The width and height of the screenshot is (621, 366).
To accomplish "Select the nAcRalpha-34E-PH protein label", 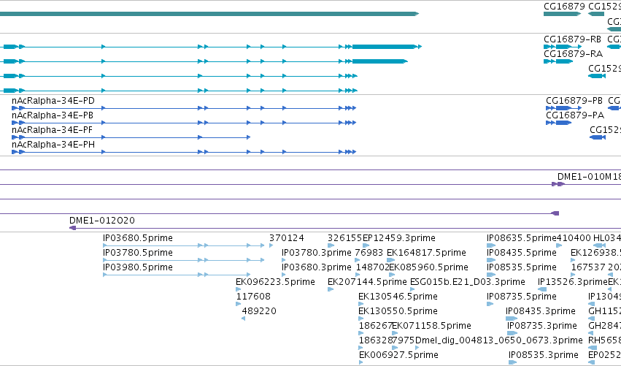I will (53, 145).
